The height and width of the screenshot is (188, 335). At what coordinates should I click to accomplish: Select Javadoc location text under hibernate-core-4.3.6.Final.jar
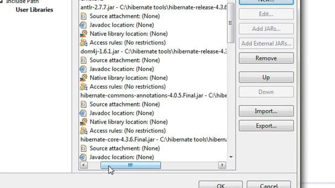122,157
